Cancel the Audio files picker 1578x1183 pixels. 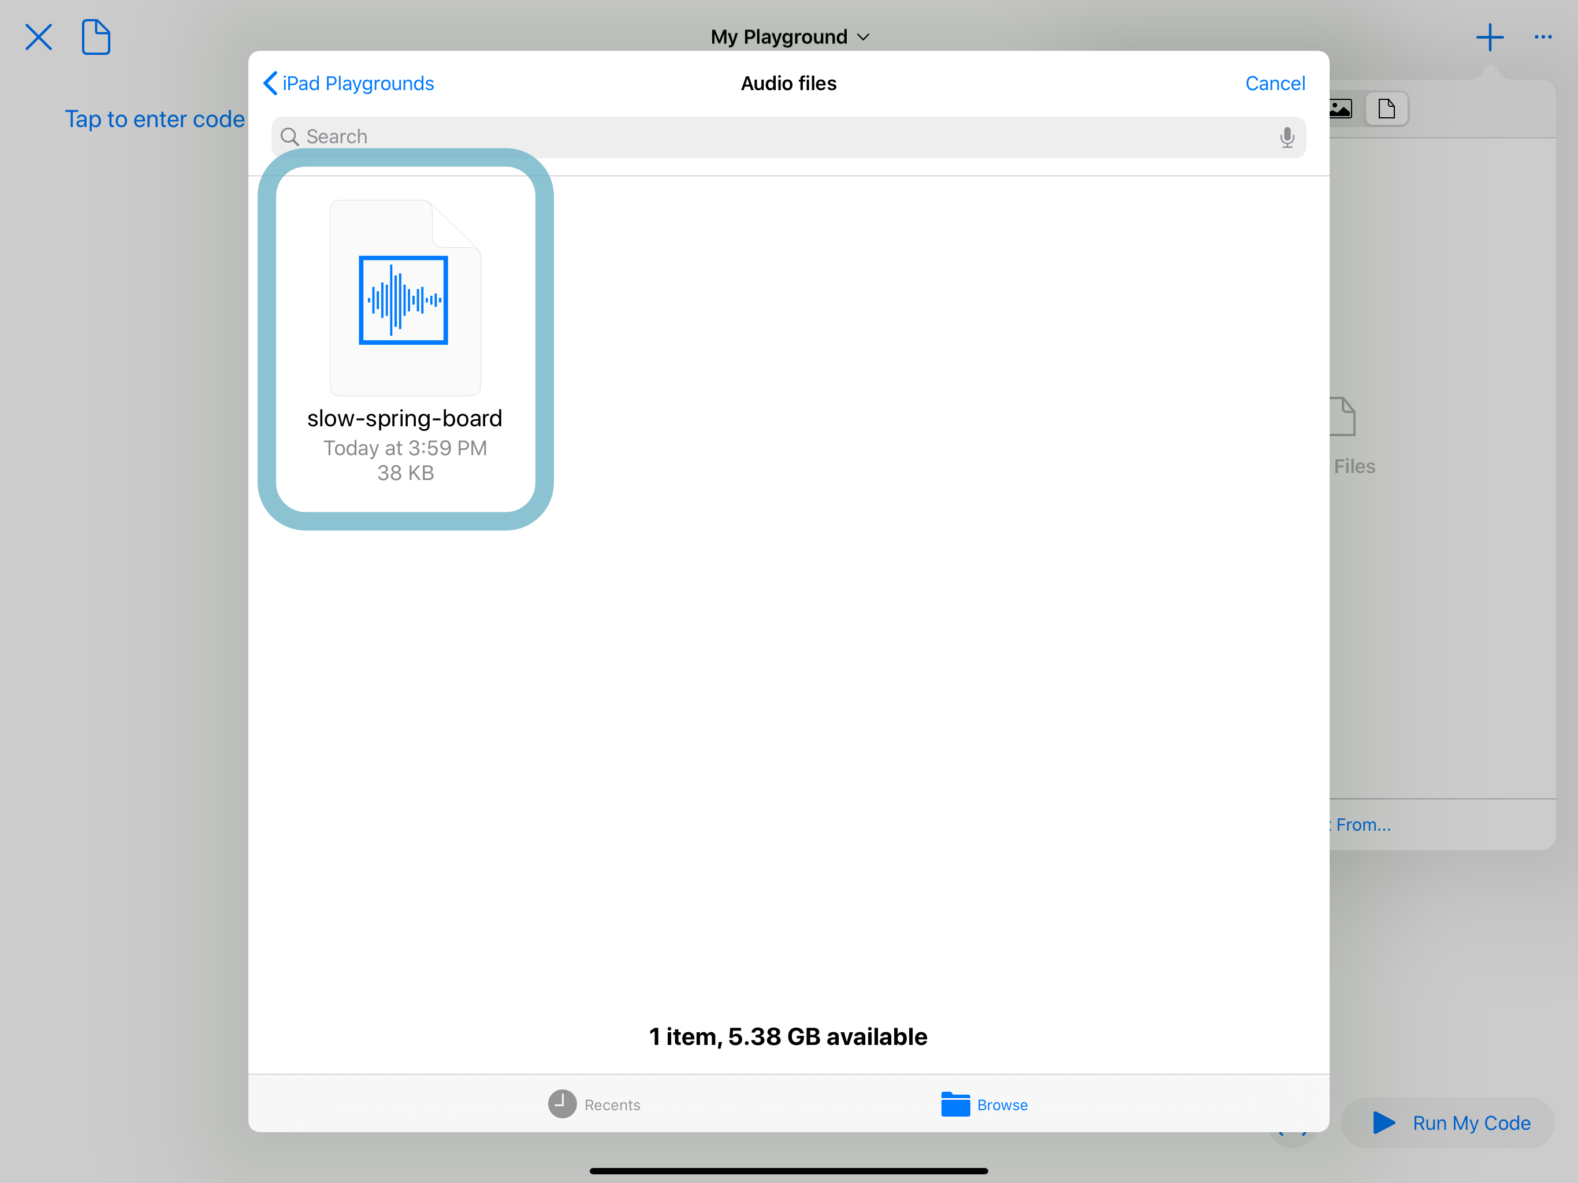1275,84
